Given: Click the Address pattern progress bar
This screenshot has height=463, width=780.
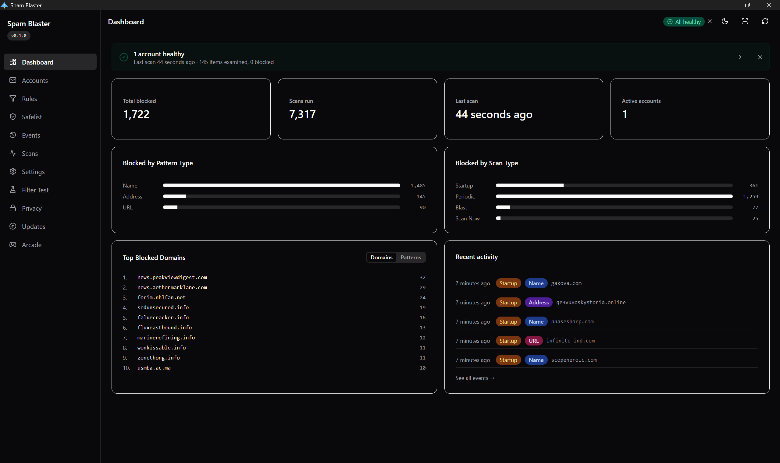Looking at the screenshot, I should point(281,196).
